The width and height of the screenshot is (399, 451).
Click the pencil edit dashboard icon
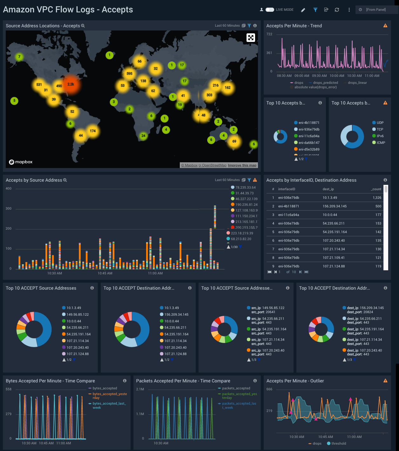303,10
